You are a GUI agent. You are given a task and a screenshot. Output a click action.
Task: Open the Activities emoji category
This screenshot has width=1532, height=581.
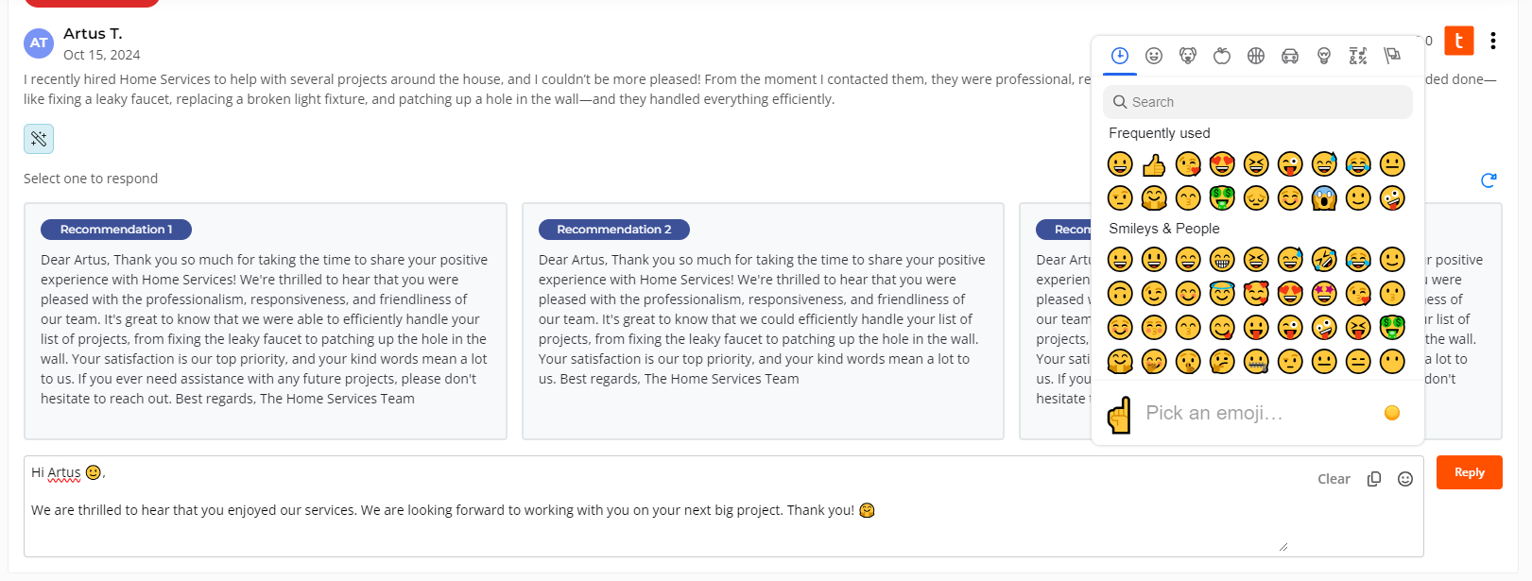click(x=1256, y=56)
